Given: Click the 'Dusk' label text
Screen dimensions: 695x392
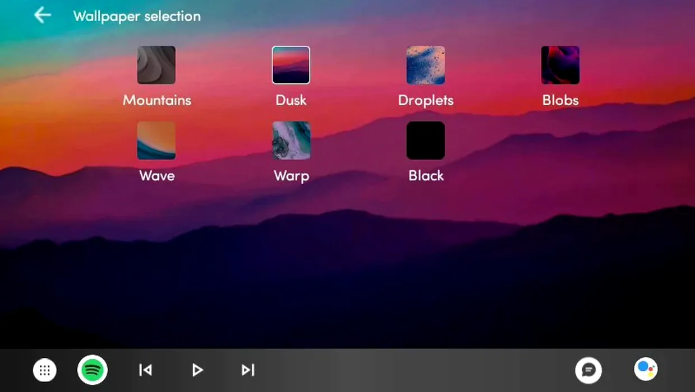Looking at the screenshot, I should [291, 100].
